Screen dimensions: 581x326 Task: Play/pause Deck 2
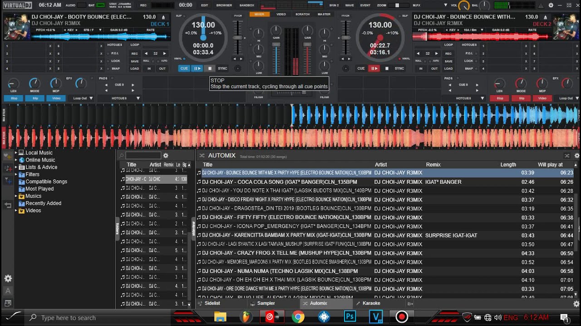tap(374, 68)
